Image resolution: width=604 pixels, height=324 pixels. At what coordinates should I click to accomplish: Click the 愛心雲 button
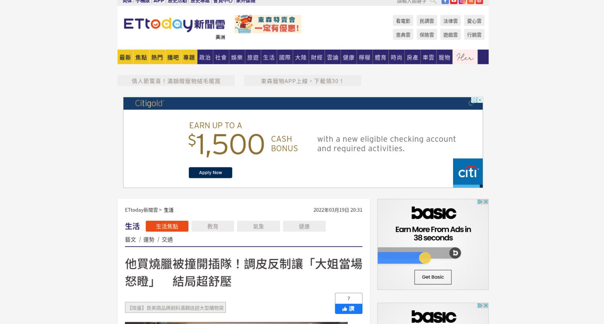click(x=474, y=21)
